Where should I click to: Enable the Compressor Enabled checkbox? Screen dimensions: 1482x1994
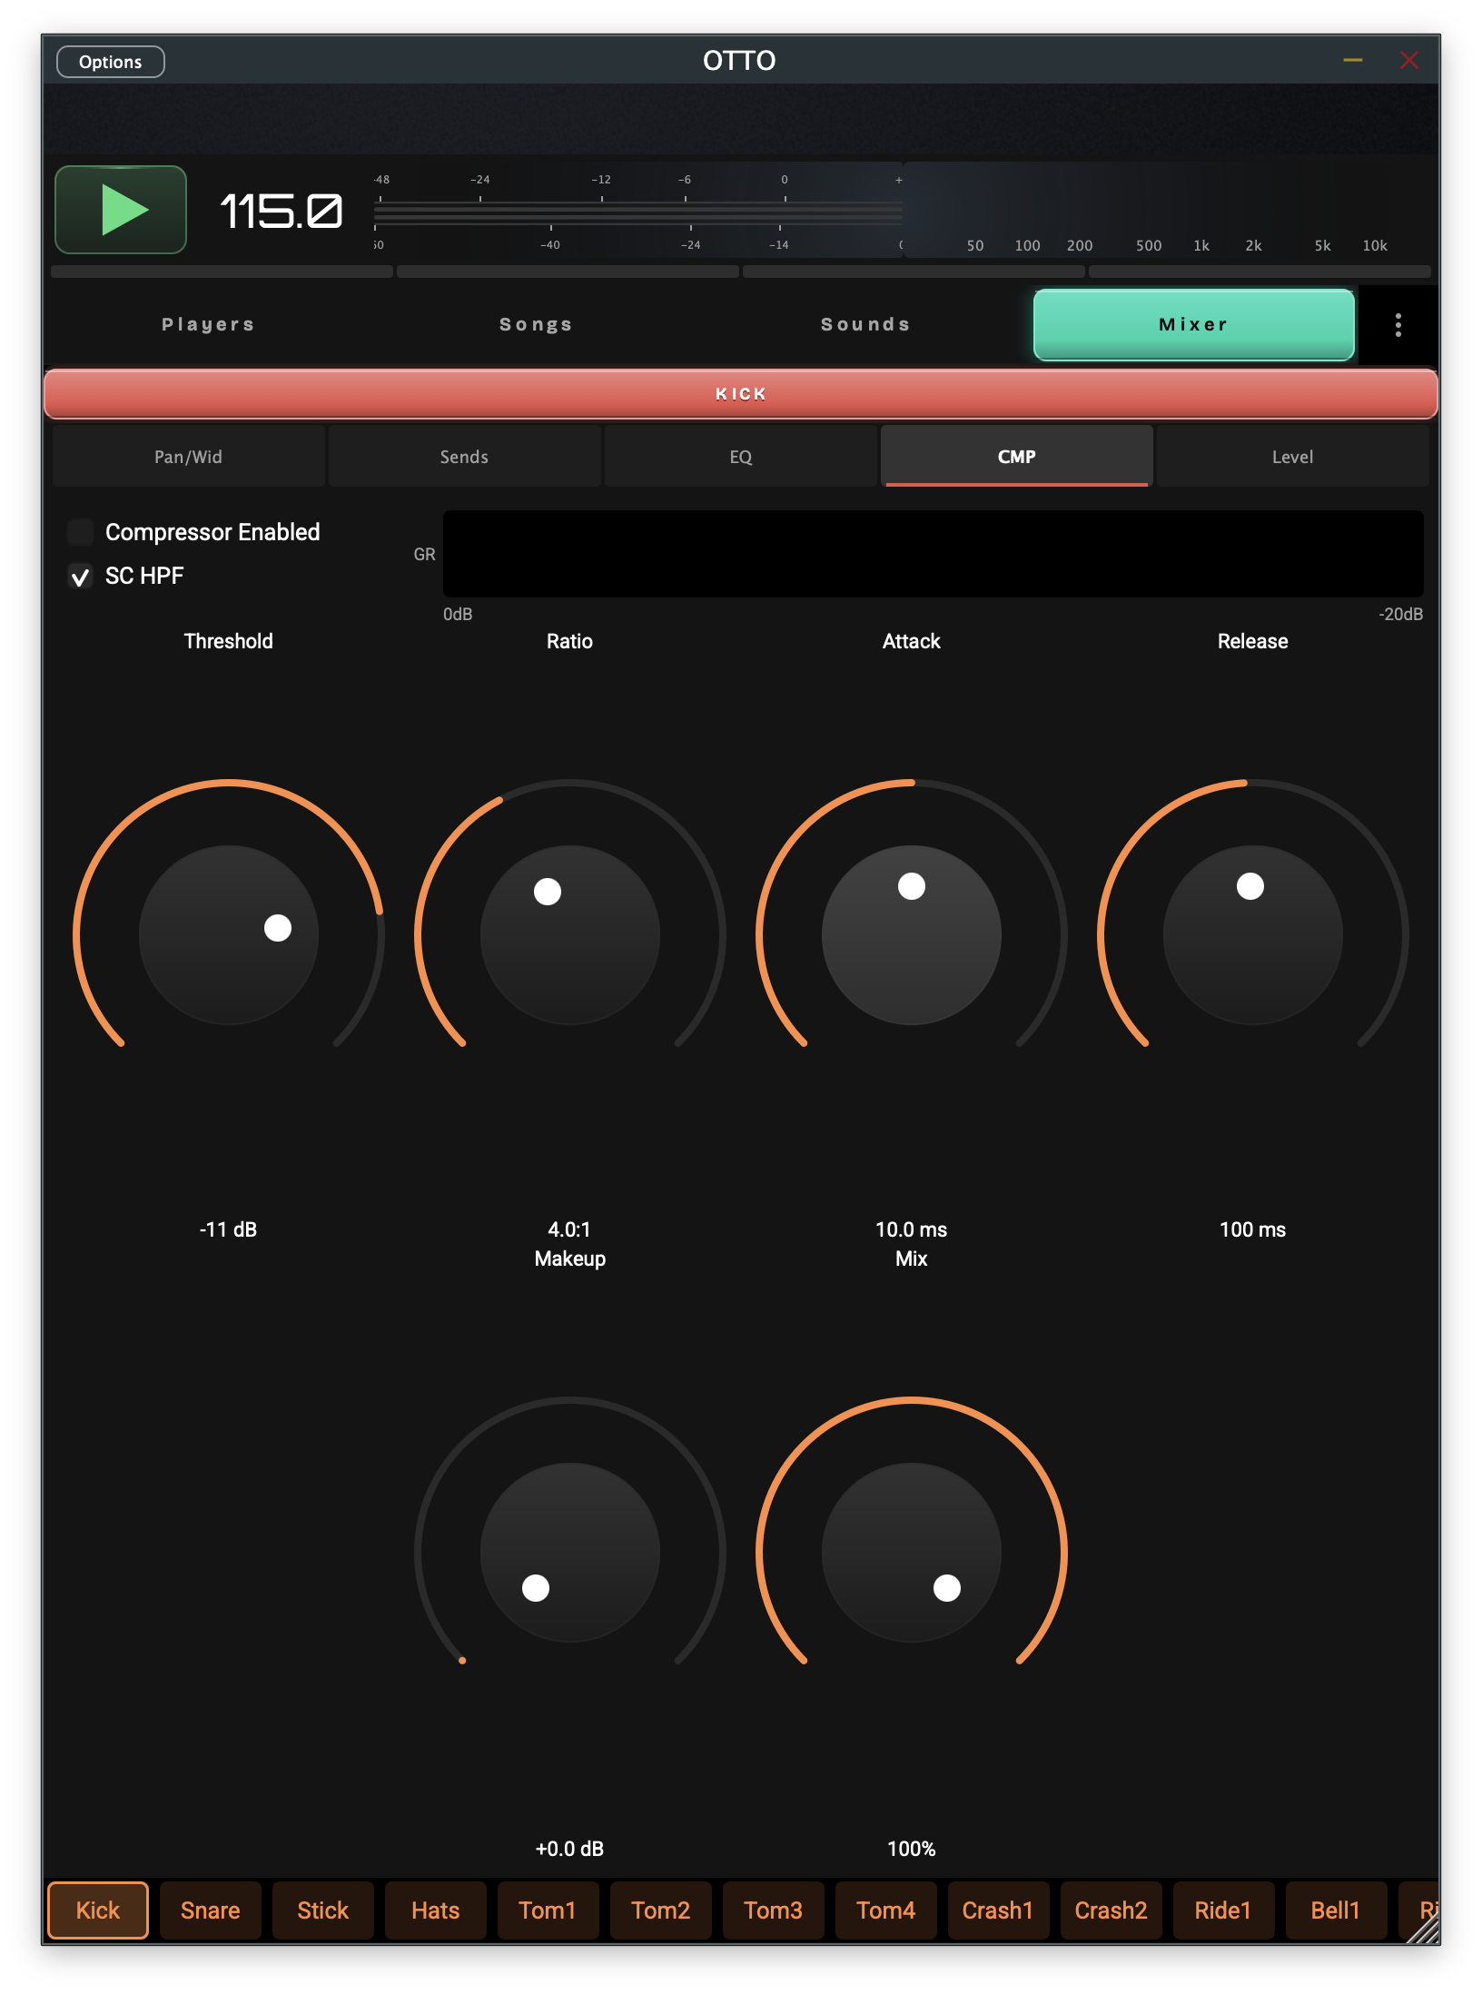80,532
